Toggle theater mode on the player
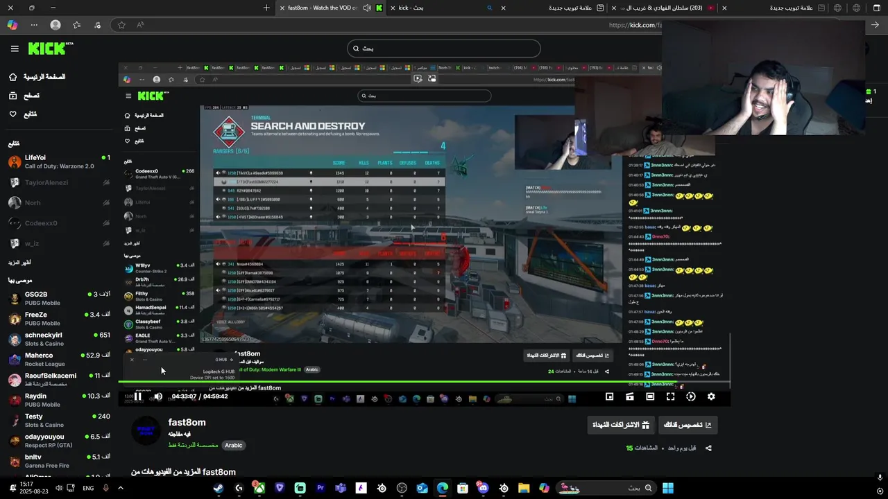Screen dimensions: 888x499 pyautogui.click(x=650, y=396)
